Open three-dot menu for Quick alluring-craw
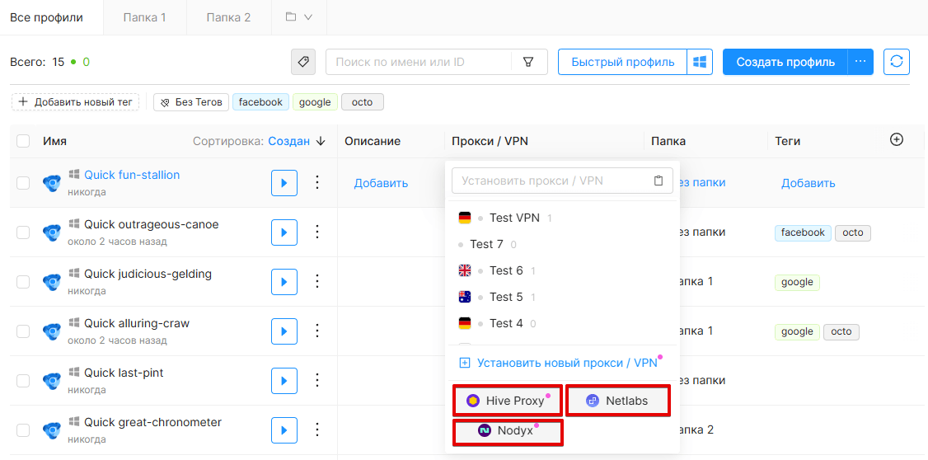This screenshot has height=460, width=928. coord(317,331)
